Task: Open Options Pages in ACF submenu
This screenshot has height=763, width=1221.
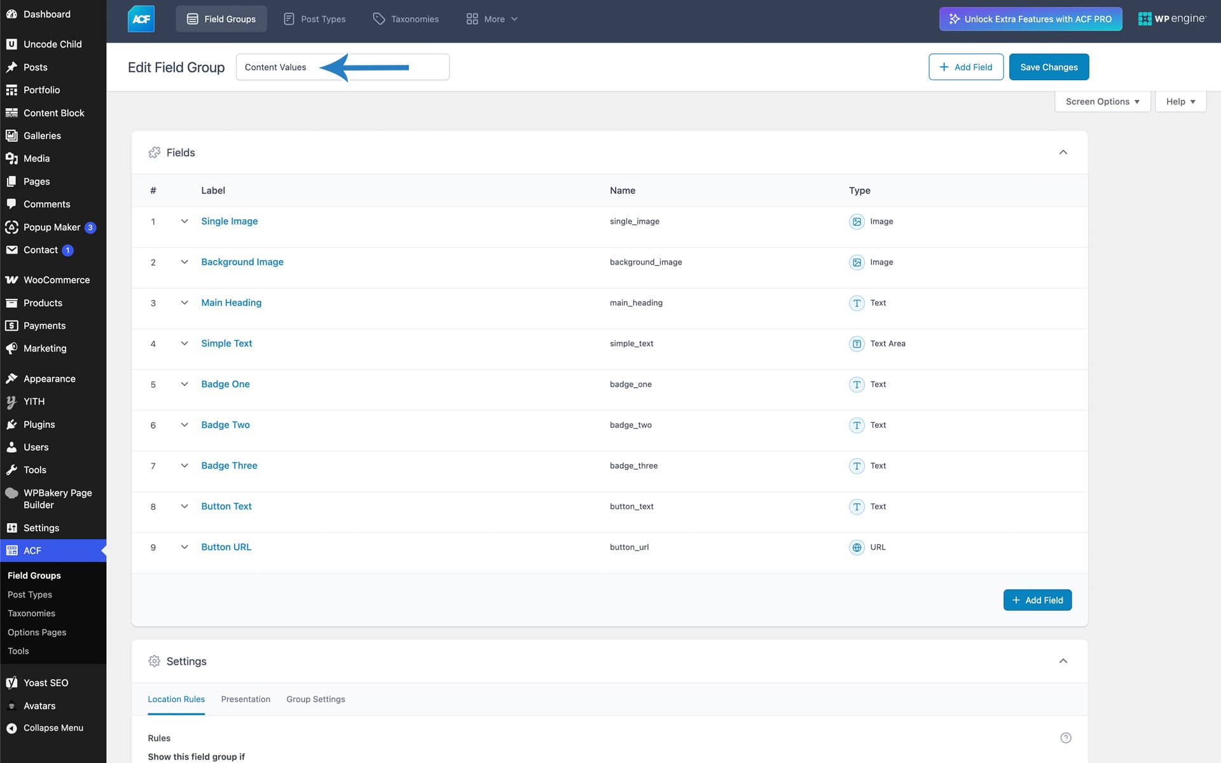Action: click(x=37, y=632)
